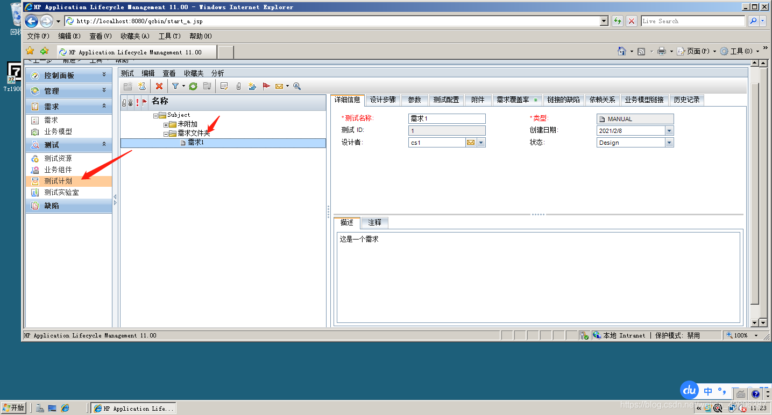The height and width of the screenshot is (415, 772).
Task: Click the puzzle-piece icon in the toolbar
Action: click(x=252, y=86)
